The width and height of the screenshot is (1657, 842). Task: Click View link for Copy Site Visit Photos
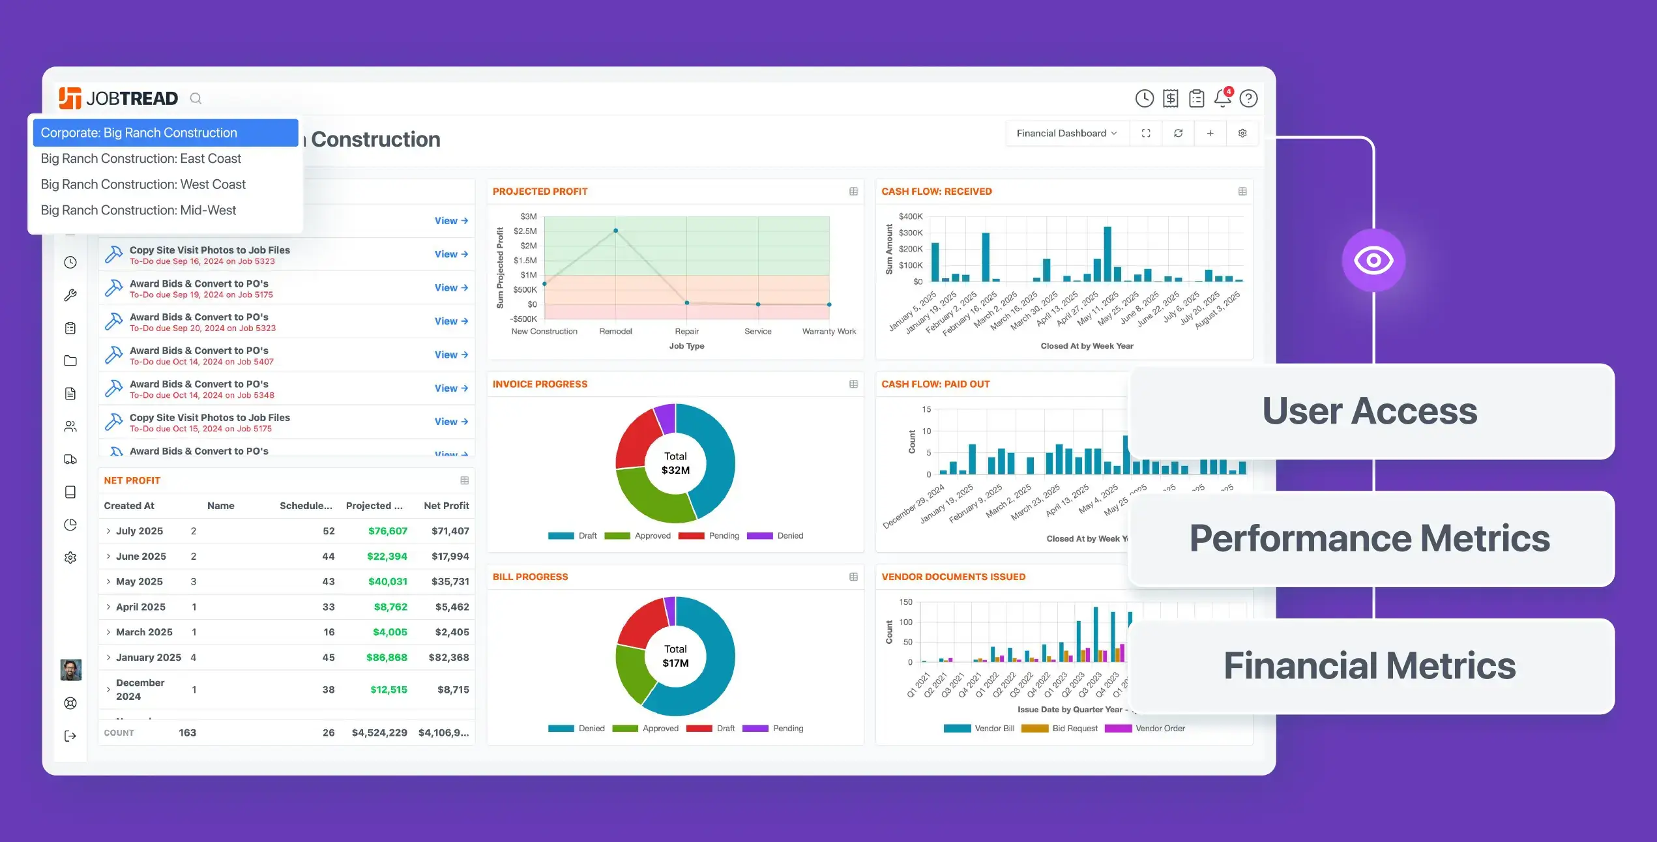tap(451, 254)
